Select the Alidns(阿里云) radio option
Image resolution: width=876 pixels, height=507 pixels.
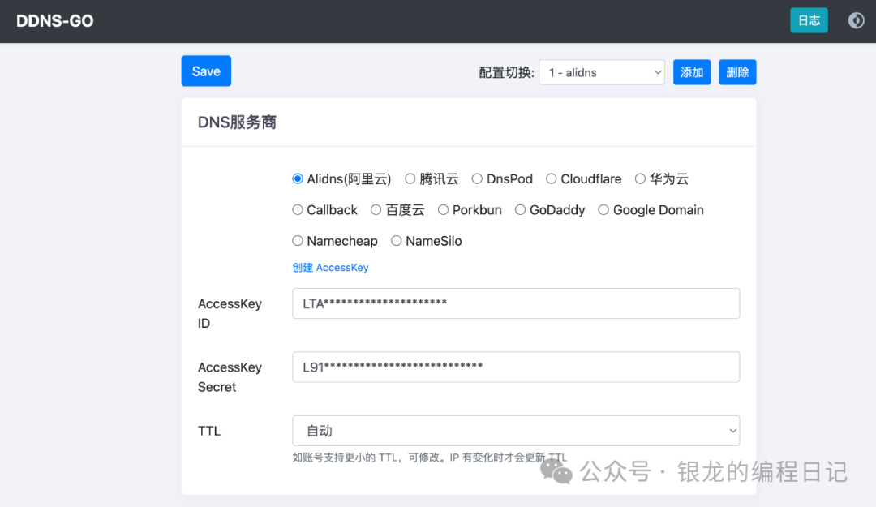coord(298,178)
